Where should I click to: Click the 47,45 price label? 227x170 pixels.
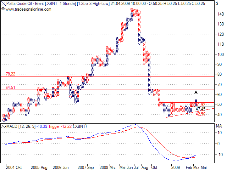pos(200,109)
